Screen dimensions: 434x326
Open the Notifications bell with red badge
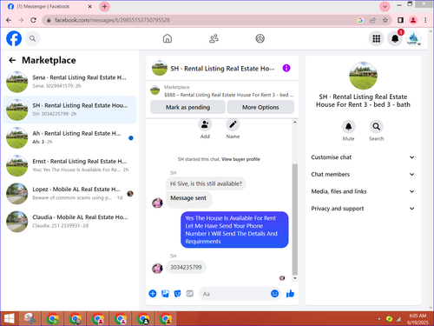tap(395, 38)
